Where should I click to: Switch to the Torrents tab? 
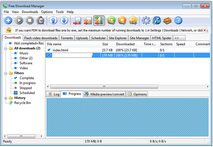(x=67, y=38)
